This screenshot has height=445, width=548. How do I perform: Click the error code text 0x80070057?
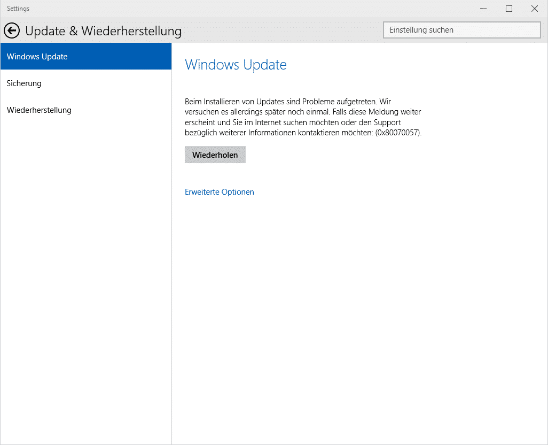tap(398, 133)
